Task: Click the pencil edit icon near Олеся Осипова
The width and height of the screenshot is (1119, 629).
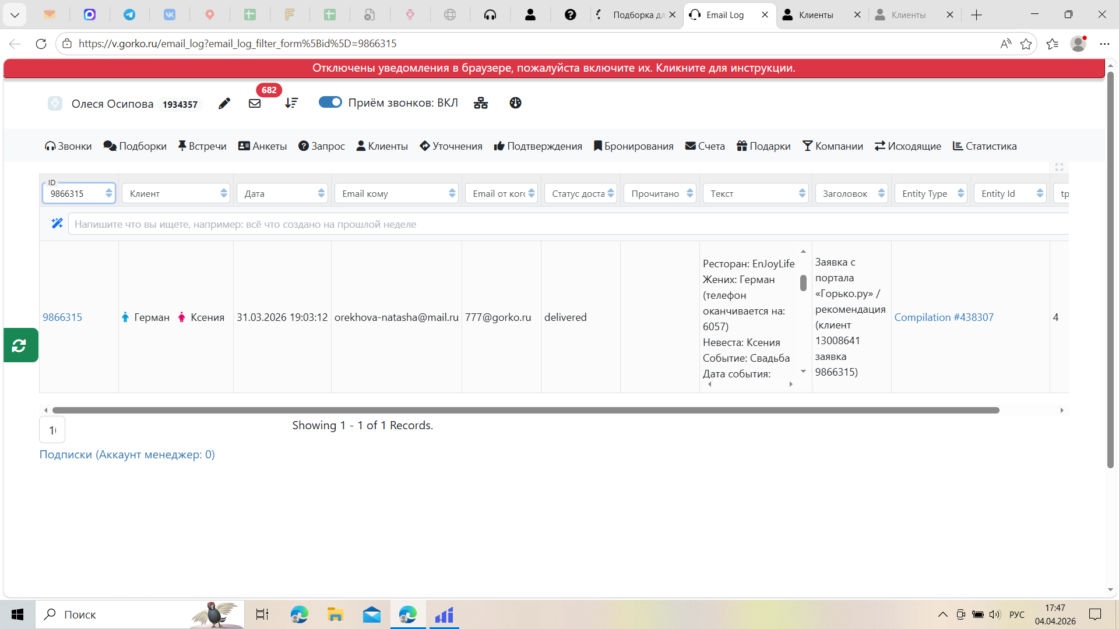Action: 224,104
